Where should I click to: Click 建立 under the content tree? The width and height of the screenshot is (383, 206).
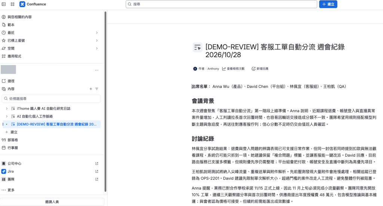coord(14,132)
